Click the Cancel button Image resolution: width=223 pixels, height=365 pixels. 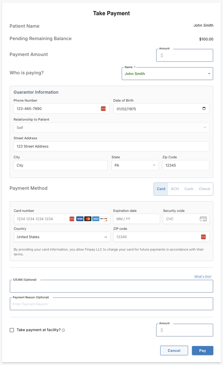tap(174, 350)
